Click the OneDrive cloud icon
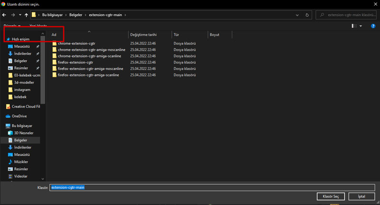 8,116
